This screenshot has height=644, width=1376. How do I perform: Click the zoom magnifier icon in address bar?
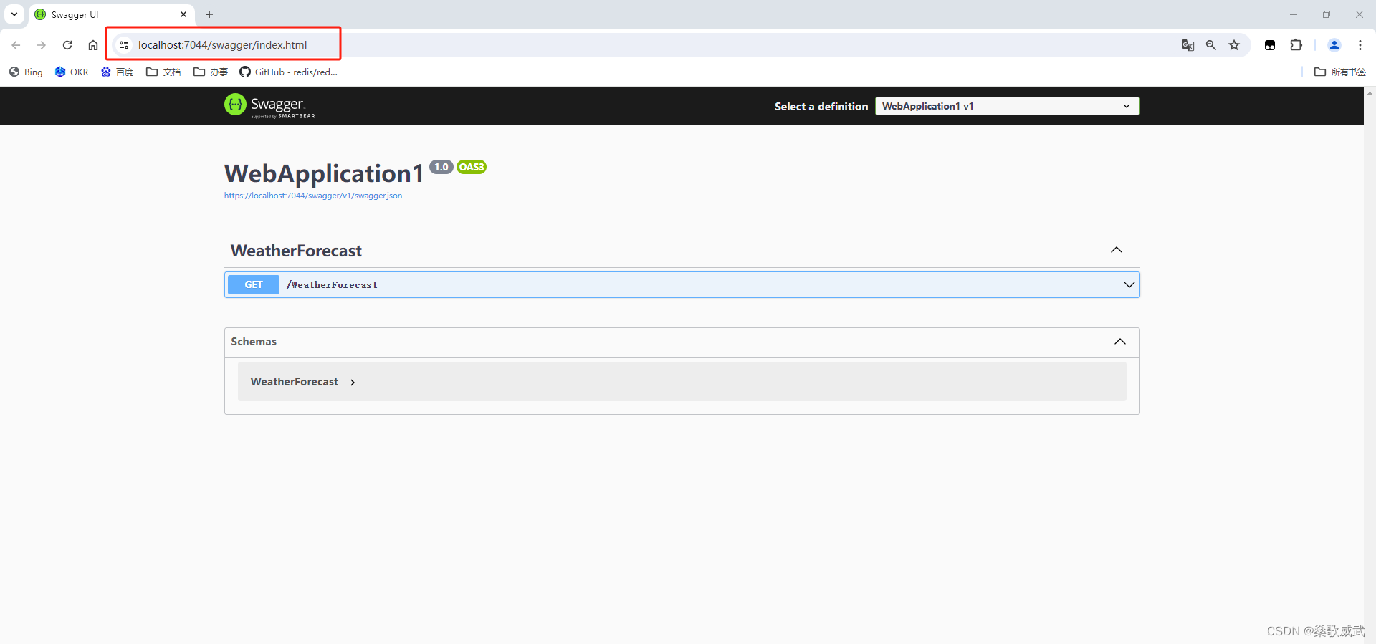(x=1211, y=45)
